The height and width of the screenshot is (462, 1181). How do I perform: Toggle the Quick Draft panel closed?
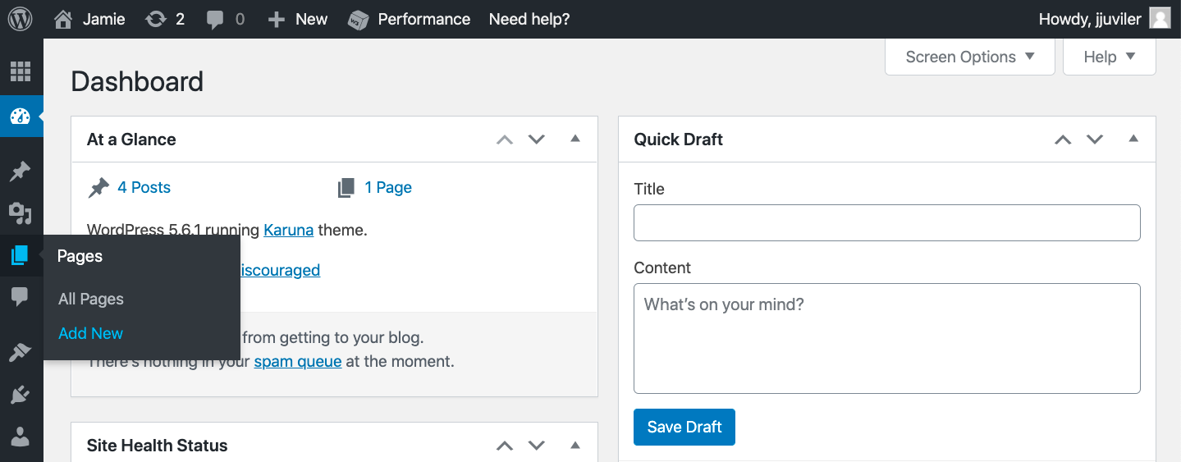(x=1133, y=139)
